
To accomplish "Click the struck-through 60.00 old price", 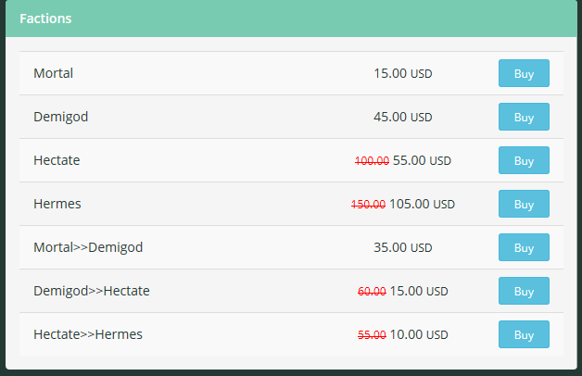I will click(372, 292).
